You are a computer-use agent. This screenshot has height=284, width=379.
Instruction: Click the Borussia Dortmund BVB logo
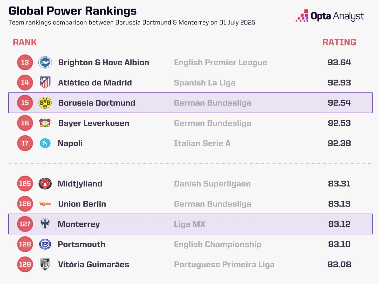tap(45, 103)
